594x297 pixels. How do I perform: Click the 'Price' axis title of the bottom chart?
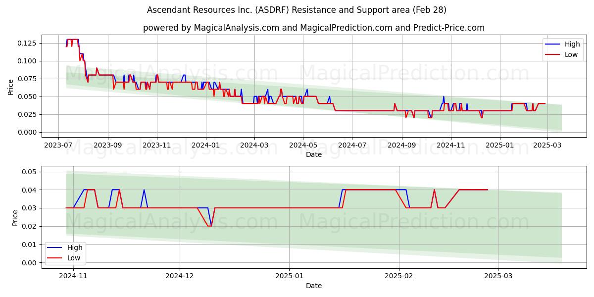(x=15, y=217)
